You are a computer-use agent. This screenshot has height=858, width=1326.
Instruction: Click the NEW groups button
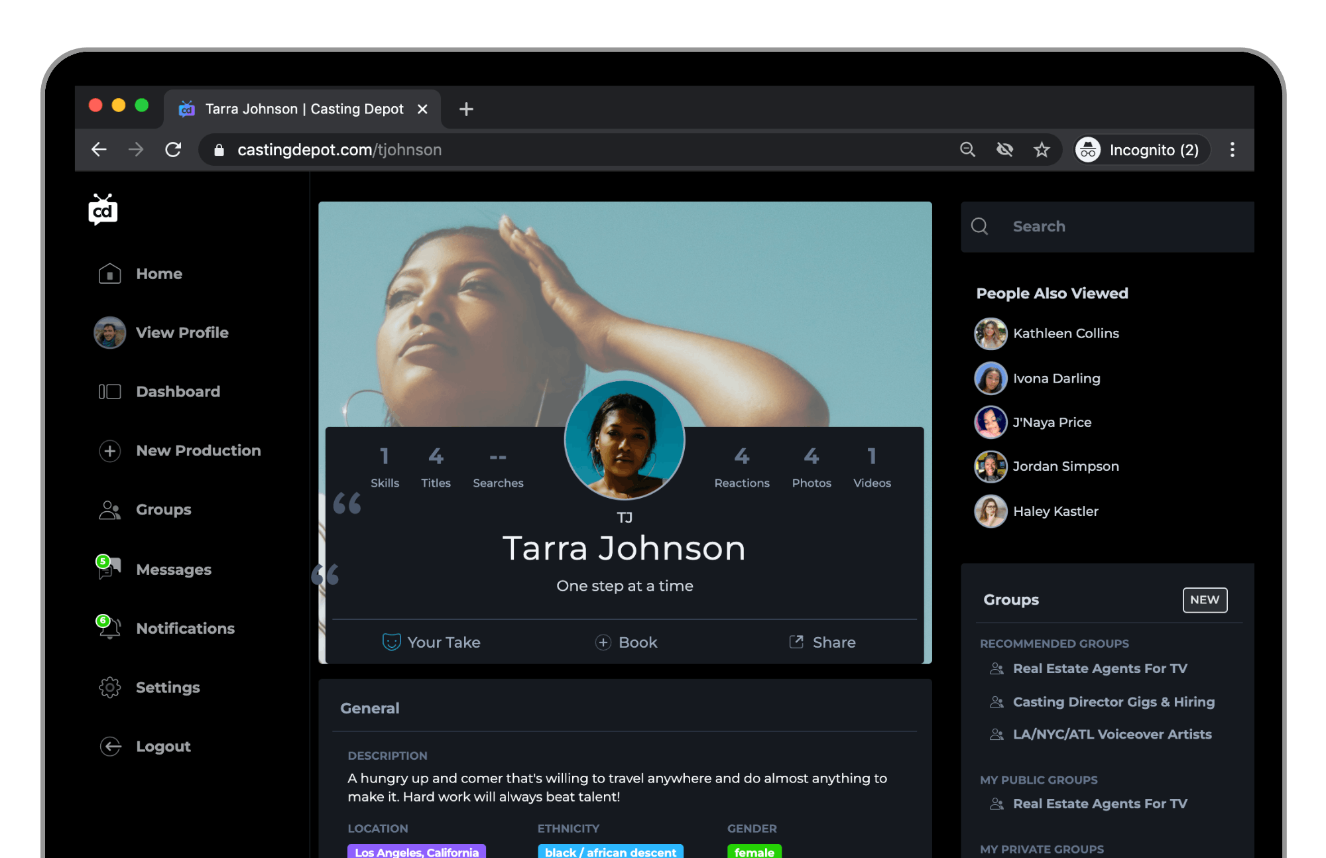(x=1204, y=599)
